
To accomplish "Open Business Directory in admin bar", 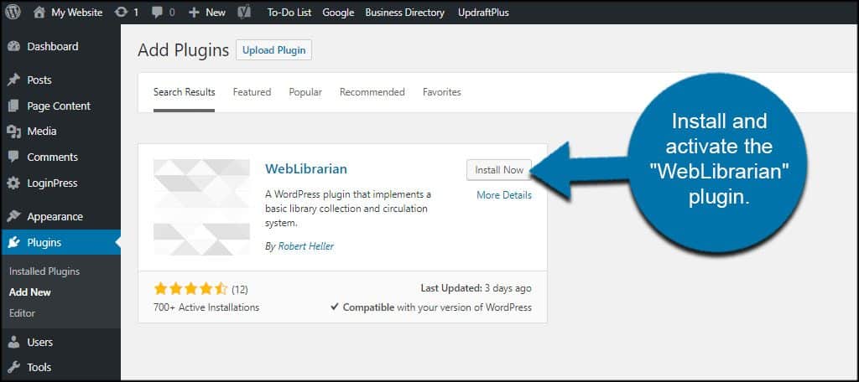I will coord(405,12).
